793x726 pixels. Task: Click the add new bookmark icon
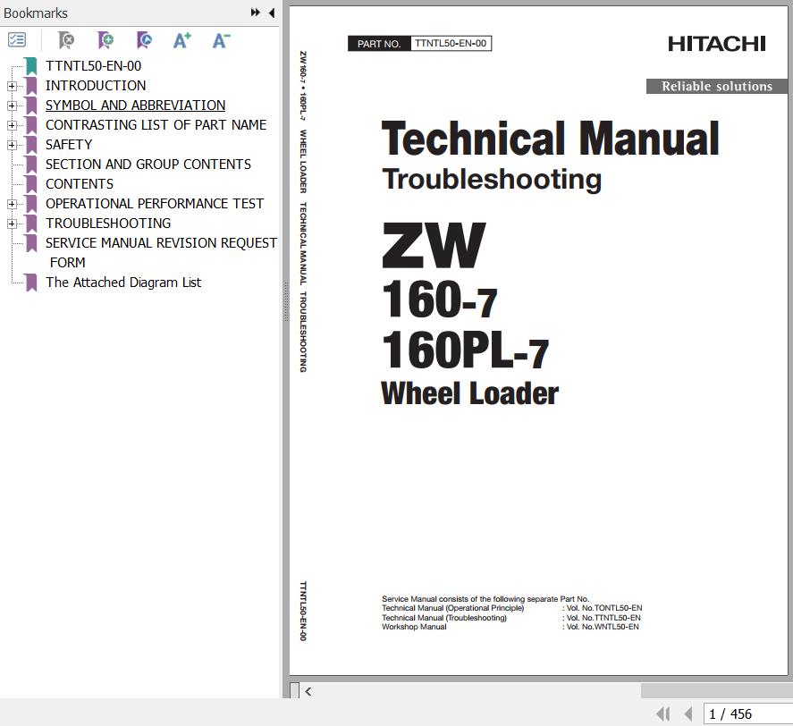[105, 40]
